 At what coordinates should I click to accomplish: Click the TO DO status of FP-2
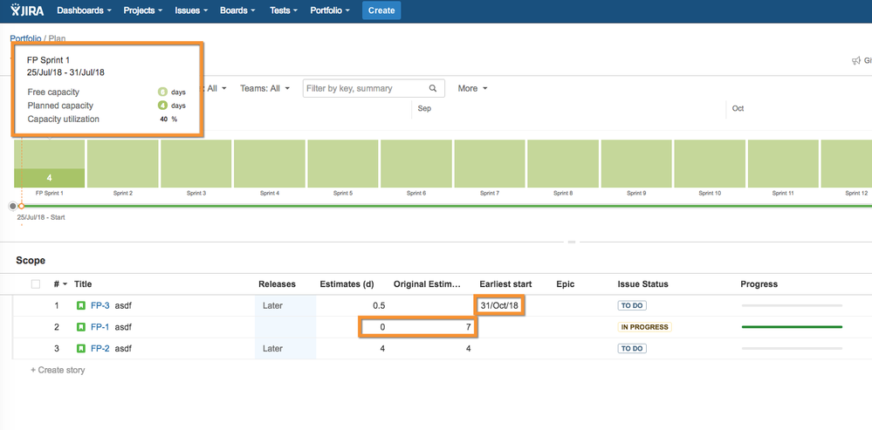[x=632, y=349]
